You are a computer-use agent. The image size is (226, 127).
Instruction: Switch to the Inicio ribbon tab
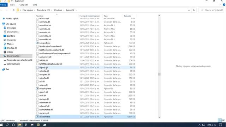pyautogui.click(x=12, y=5)
